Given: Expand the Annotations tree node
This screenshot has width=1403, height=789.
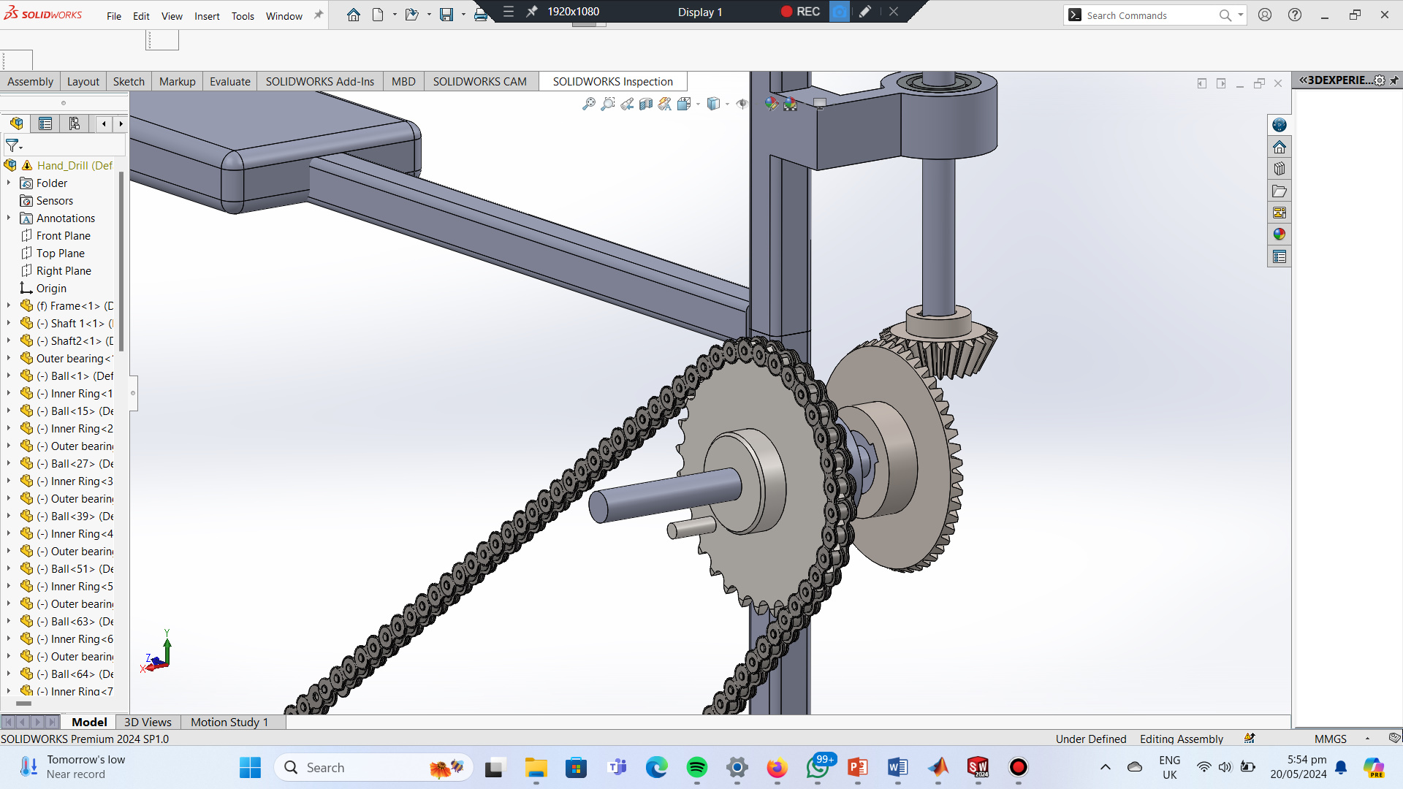Looking at the screenshot, I should 9,218.
